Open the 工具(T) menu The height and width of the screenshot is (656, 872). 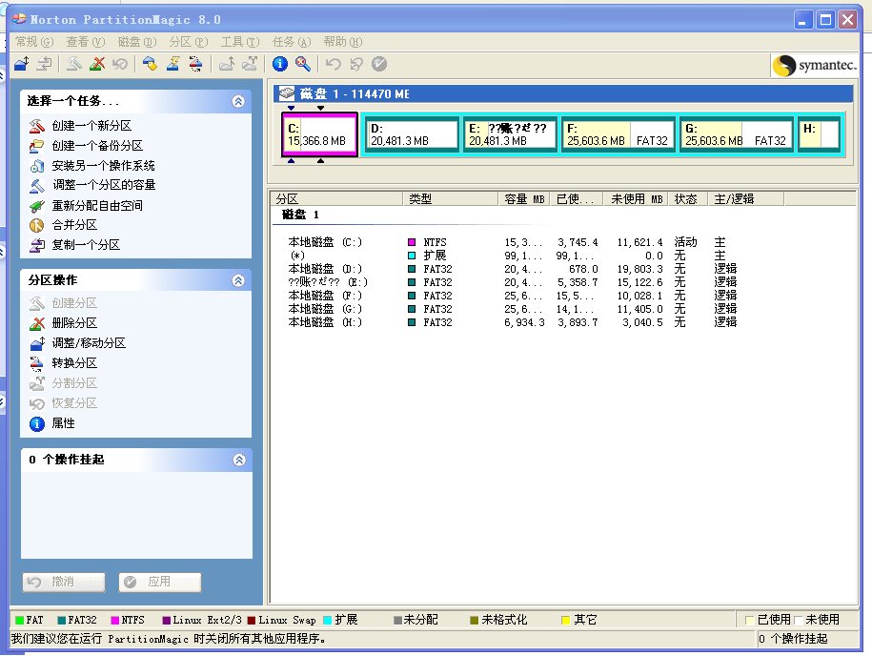[x=240, y=42]
